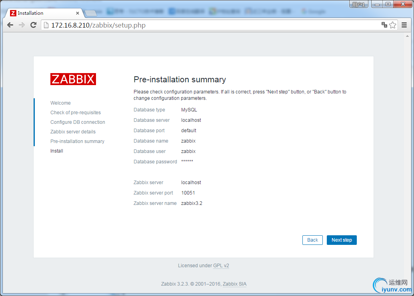Viewport: 414px width, 296px height.
Task: Click the Database name 'zabbix' value
Action: 188,141
